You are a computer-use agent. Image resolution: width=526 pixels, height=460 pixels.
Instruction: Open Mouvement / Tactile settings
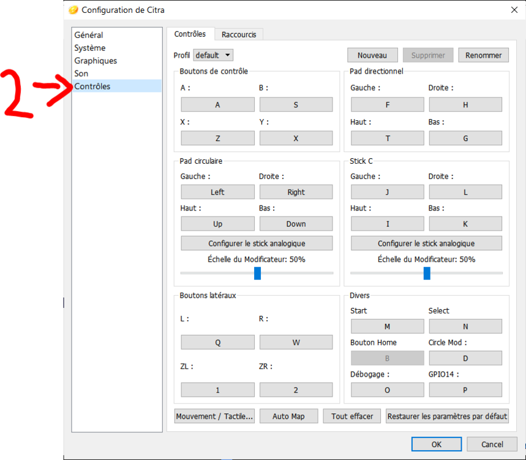click(214, 416)
